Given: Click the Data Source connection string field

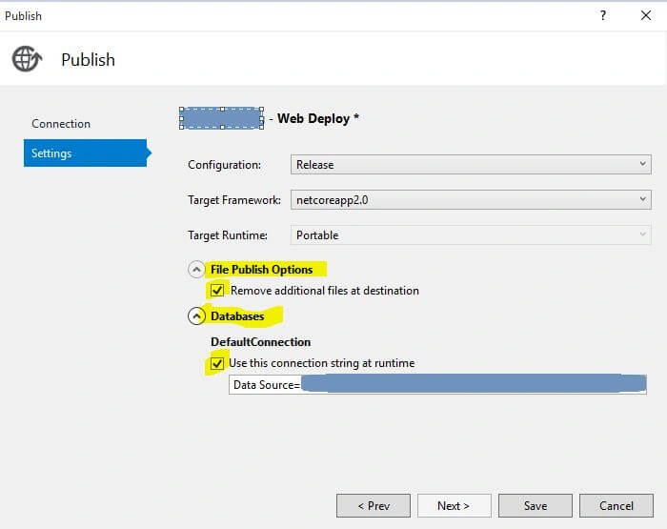Looking at the screenshot, I should [437, 385].
